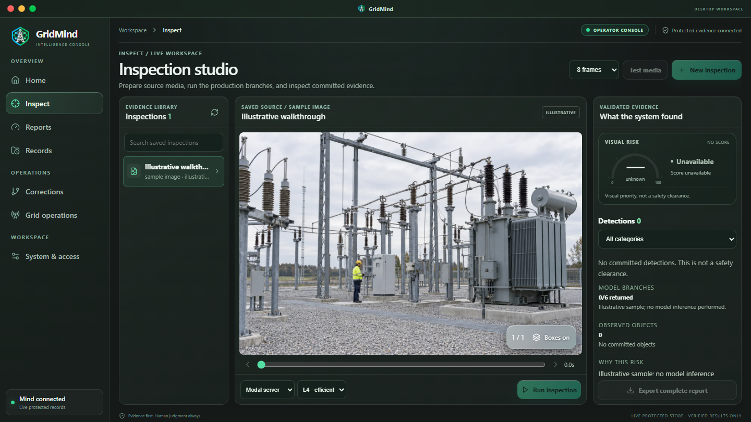Toggle the Boxes on overlay
The width and height of the screenshot is (751, 422).
tap(551, 338)
